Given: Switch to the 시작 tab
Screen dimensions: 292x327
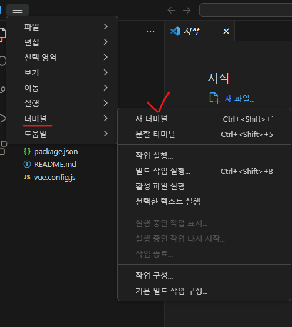Looking at the screenshot, I should click(x=200, y=31).
